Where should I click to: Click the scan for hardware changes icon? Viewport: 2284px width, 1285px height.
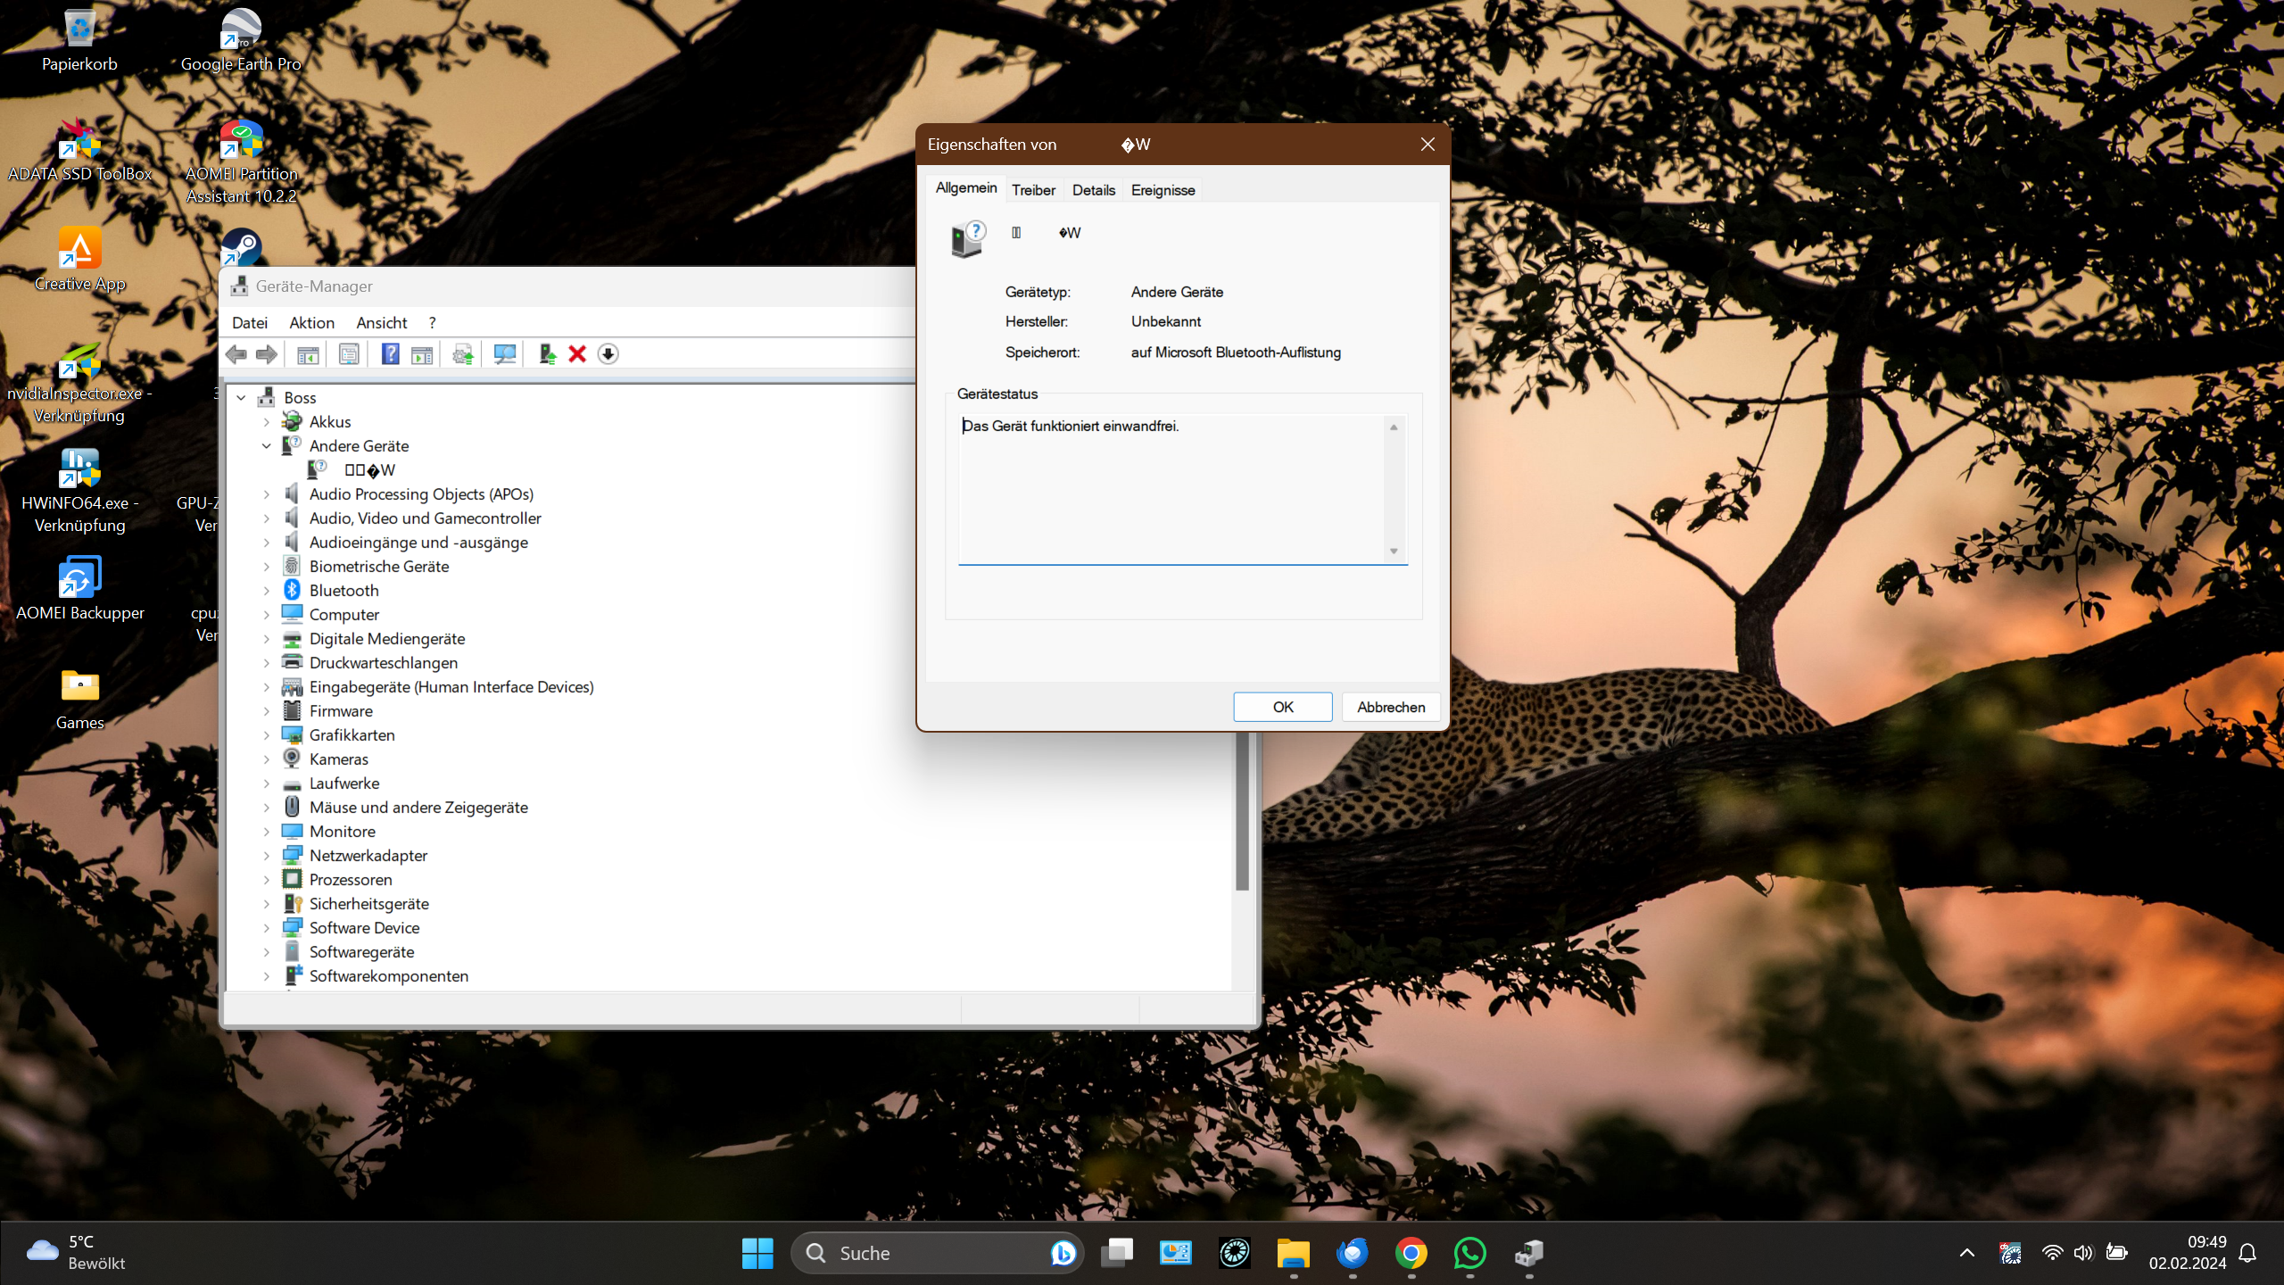tap(503, 354)
